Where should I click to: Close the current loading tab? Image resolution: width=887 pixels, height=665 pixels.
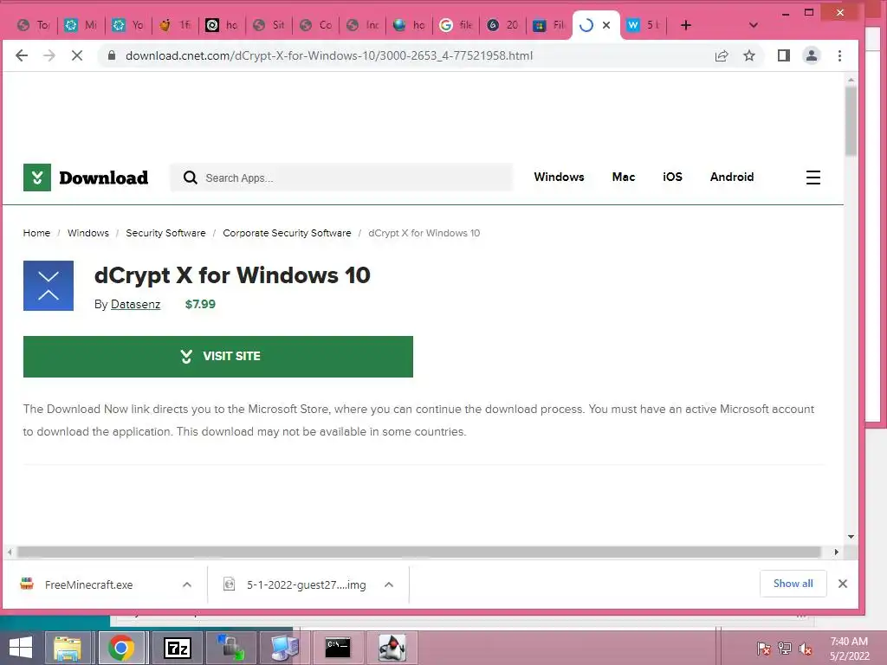coord(606,25)
